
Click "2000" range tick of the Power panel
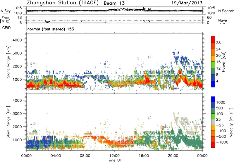pos(17,66)
